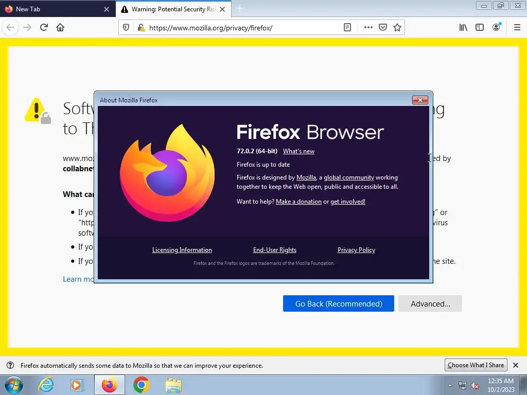
Task: Show hidden system tray icons arrow
Action: pyautogui.click(x=450, y=385)
